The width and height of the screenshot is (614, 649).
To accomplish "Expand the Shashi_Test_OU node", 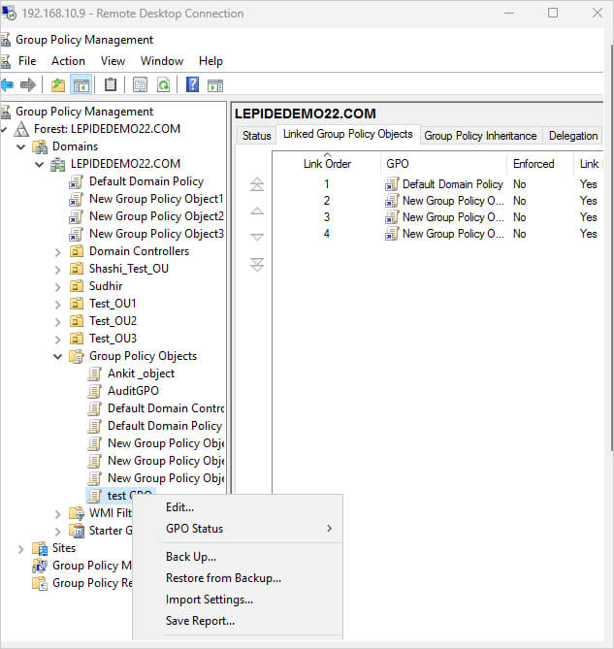I will click(58, 270).
